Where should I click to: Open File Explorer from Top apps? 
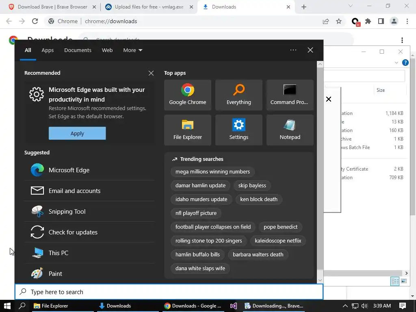[188, 130]
